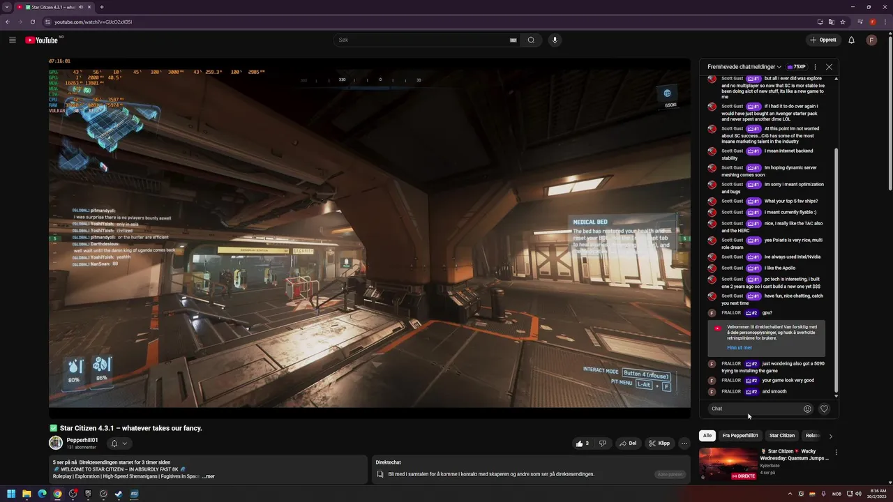Open the on-screen keyboard icon in search
This screenshot has height=502, width=893.
(513, 40)
